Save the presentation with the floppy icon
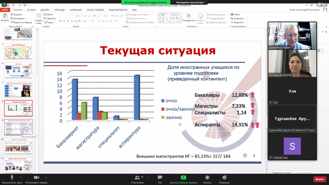 [8, 5]
